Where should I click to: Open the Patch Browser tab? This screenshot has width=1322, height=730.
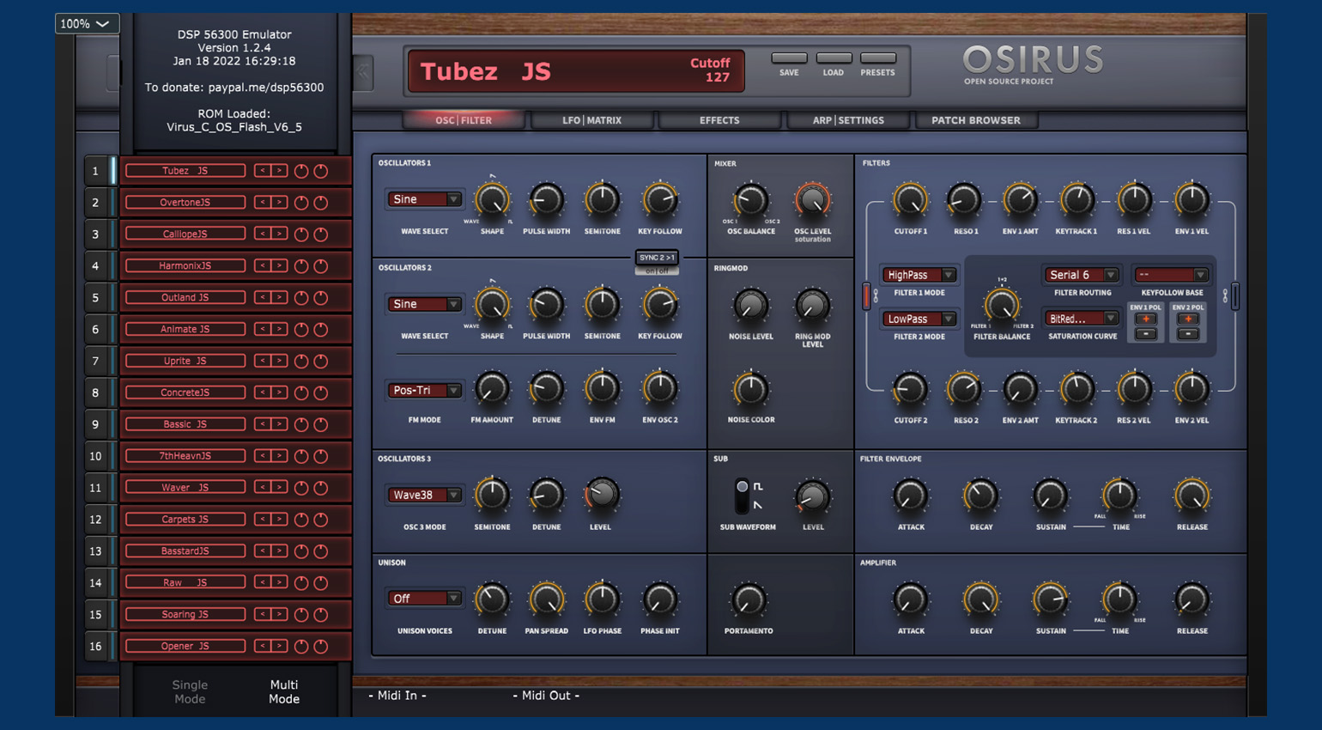975,120
